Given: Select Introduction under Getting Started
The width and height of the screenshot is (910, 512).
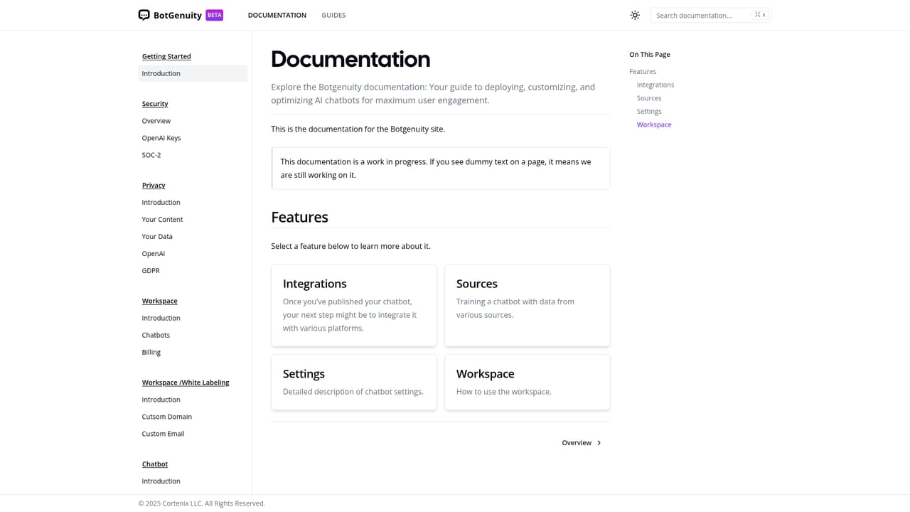Looking at the screenshot, I should [193, 73].
